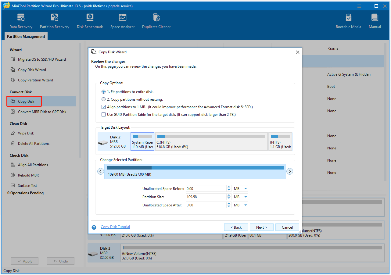This screenshot has width=391, height=275.
Task: Open the Copy Disk Tutorial link
Action: coord(115,227)
